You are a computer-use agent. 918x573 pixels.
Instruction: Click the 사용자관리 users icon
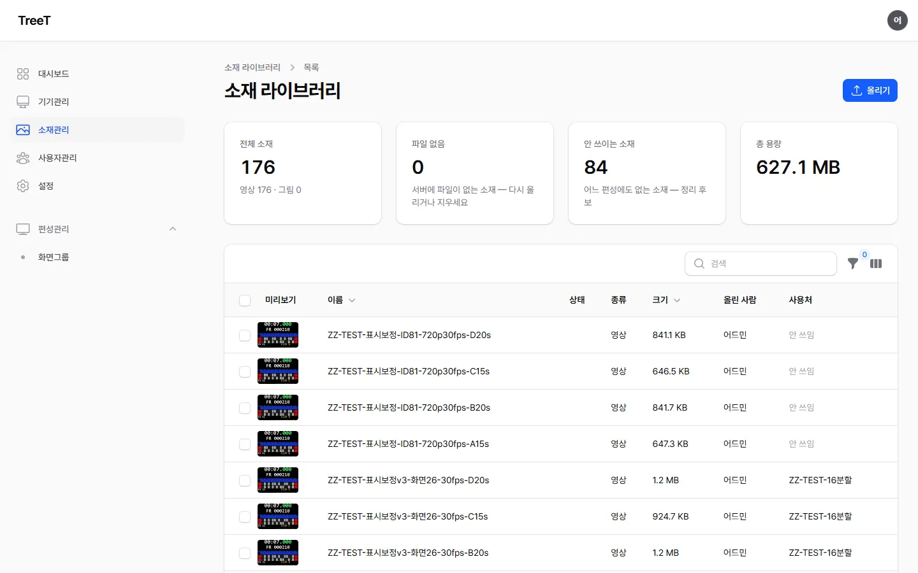click(x=23, y=158)
